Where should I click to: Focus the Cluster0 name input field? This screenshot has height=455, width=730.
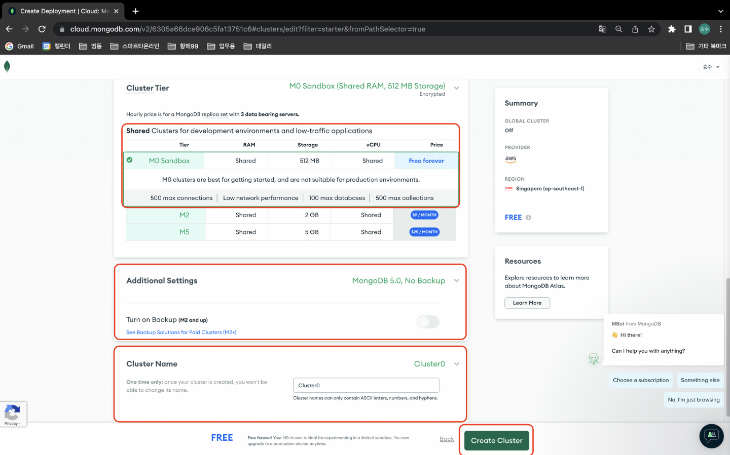click(x=366, y=385)
